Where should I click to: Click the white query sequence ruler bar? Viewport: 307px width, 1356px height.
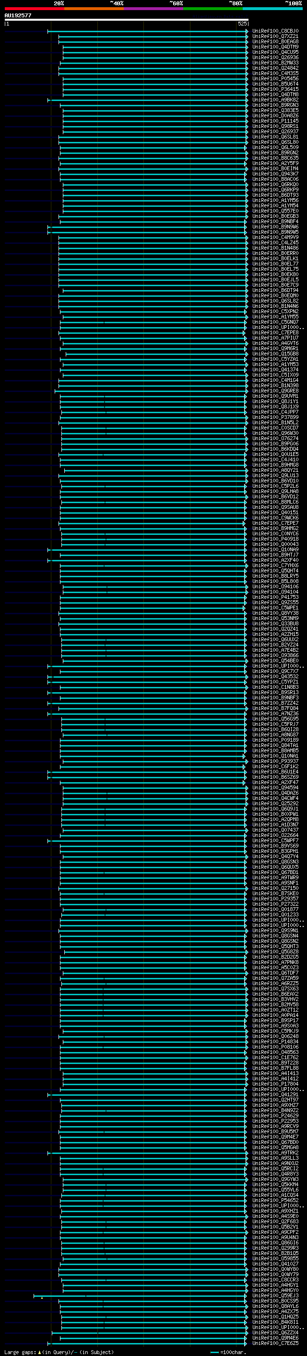click(127, 20)
